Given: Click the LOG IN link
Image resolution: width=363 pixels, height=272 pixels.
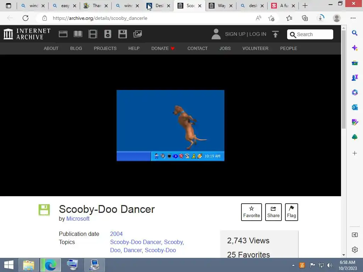Looking at the screenshot, I should pos(258,34).
